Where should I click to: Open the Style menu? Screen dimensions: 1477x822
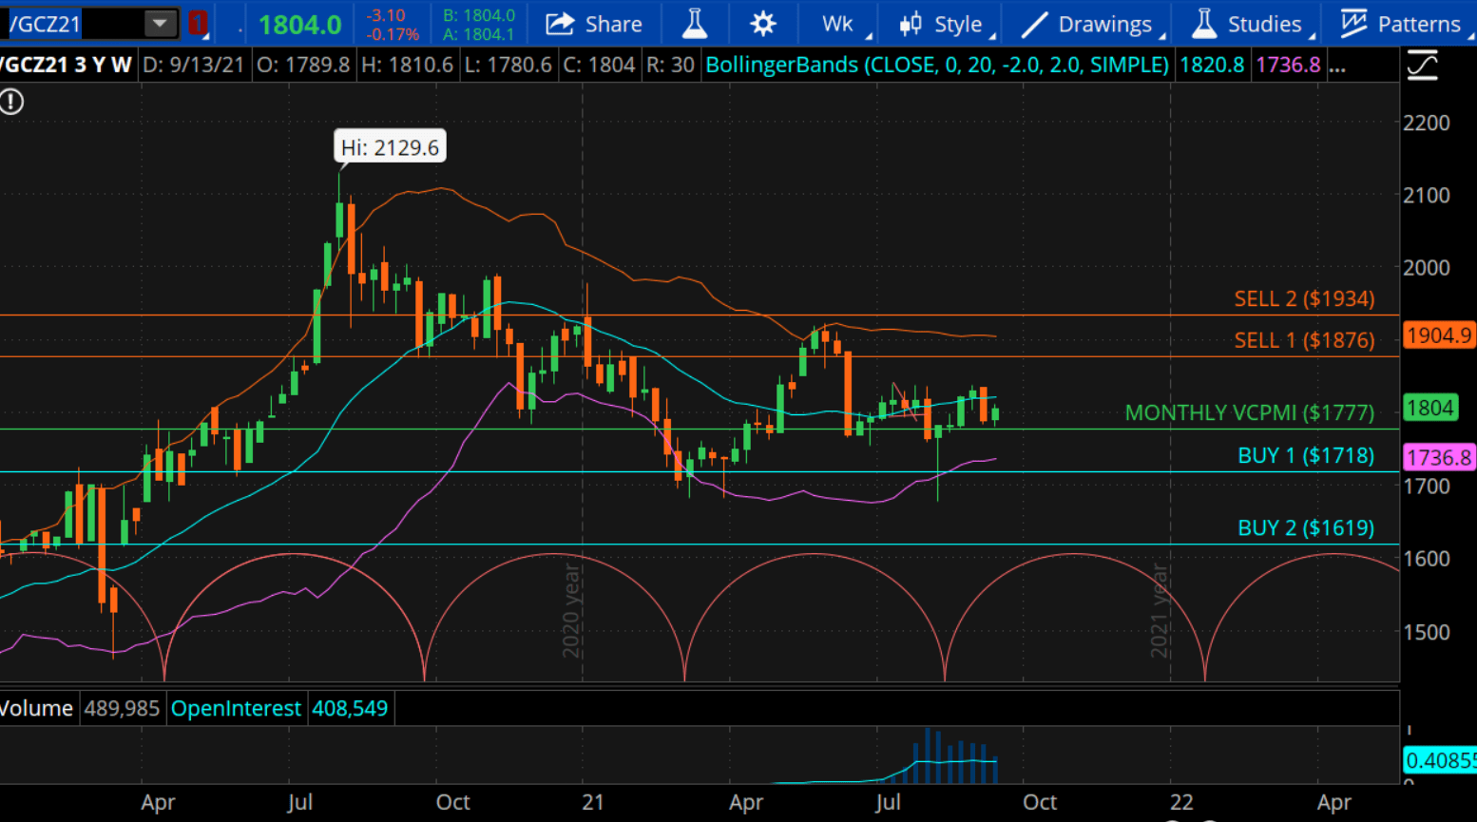pyautogui.click(x=942, y=24)
